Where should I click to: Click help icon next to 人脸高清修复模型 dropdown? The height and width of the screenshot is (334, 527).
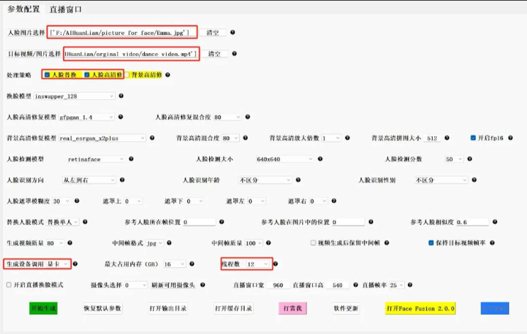tap(121, 116)
